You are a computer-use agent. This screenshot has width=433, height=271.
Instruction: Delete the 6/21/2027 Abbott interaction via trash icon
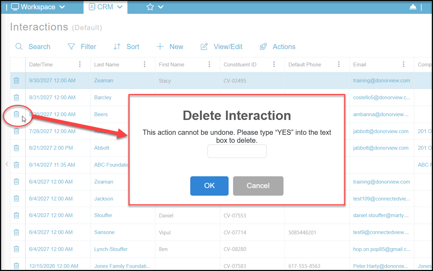click(x=16, y=148)
